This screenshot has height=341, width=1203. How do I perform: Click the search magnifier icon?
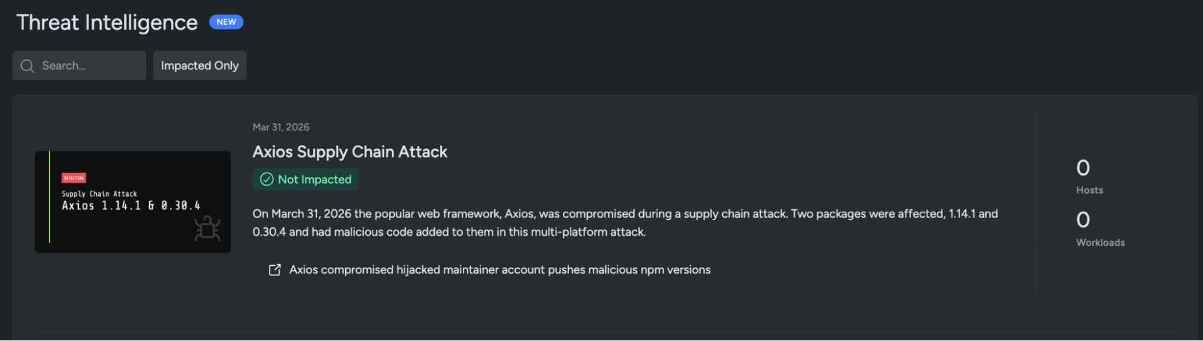27,66
